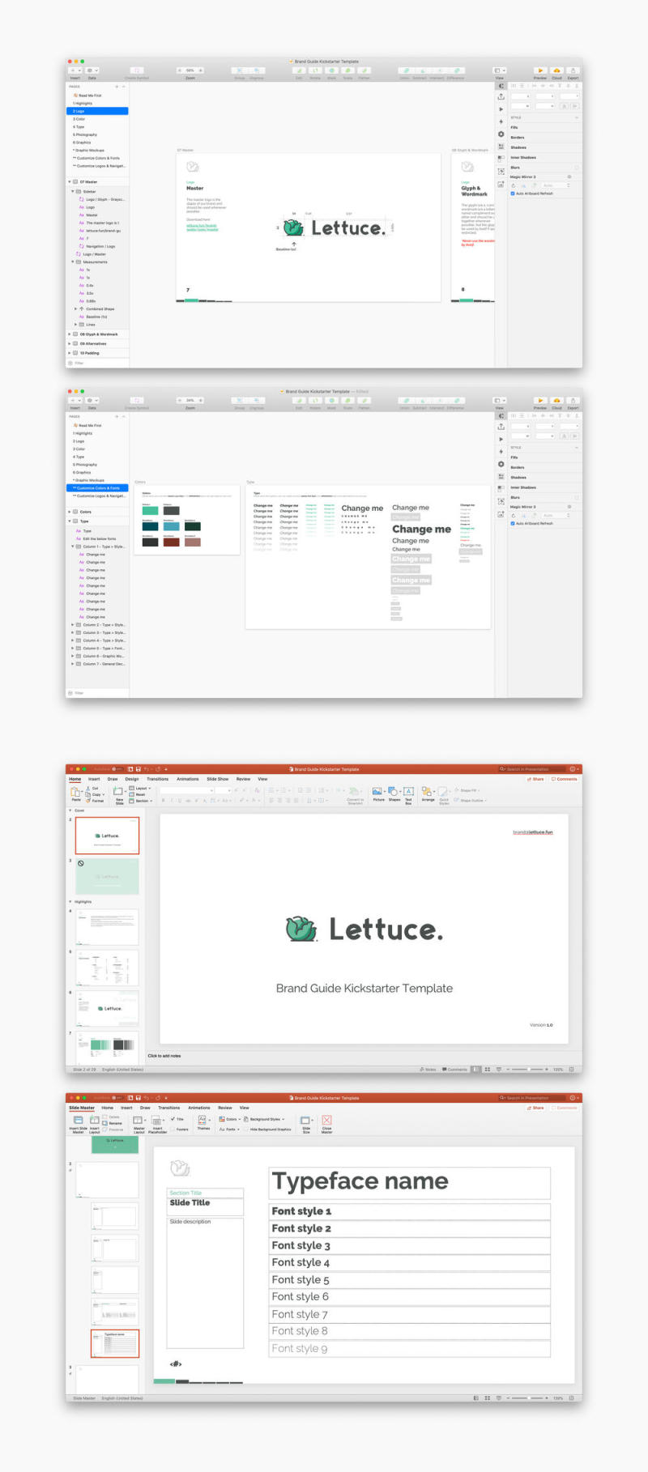Click the brand@lettuce.fun link on slide
This screenshot has height=1472, width=648.
pyautogui.click(x=532, y=832)
